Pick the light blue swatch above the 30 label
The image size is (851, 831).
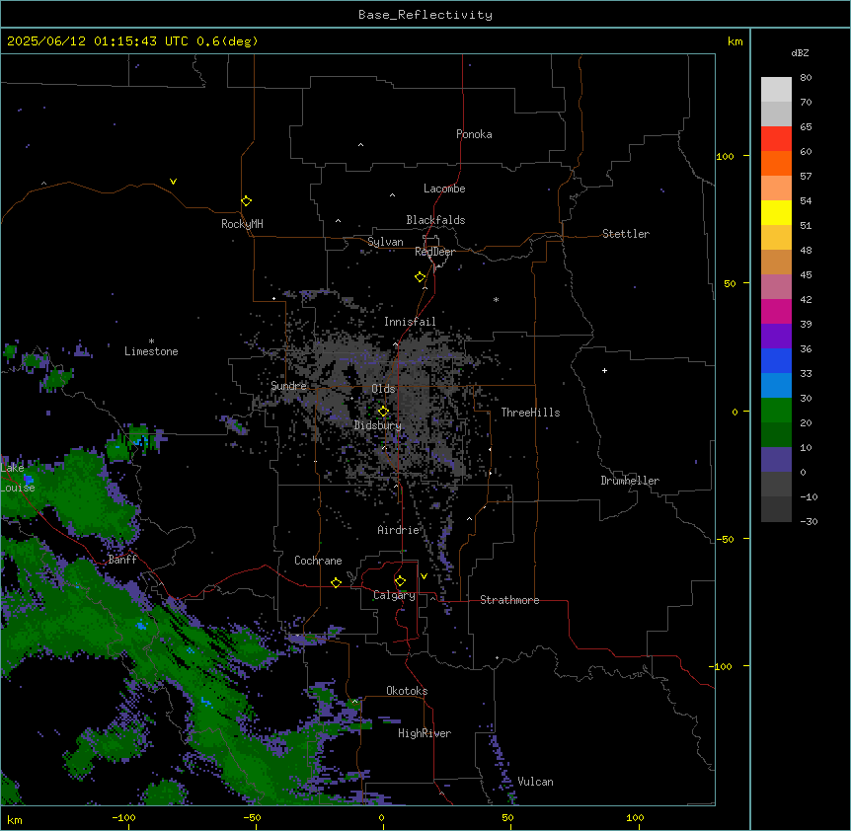(x=776, y=385)
